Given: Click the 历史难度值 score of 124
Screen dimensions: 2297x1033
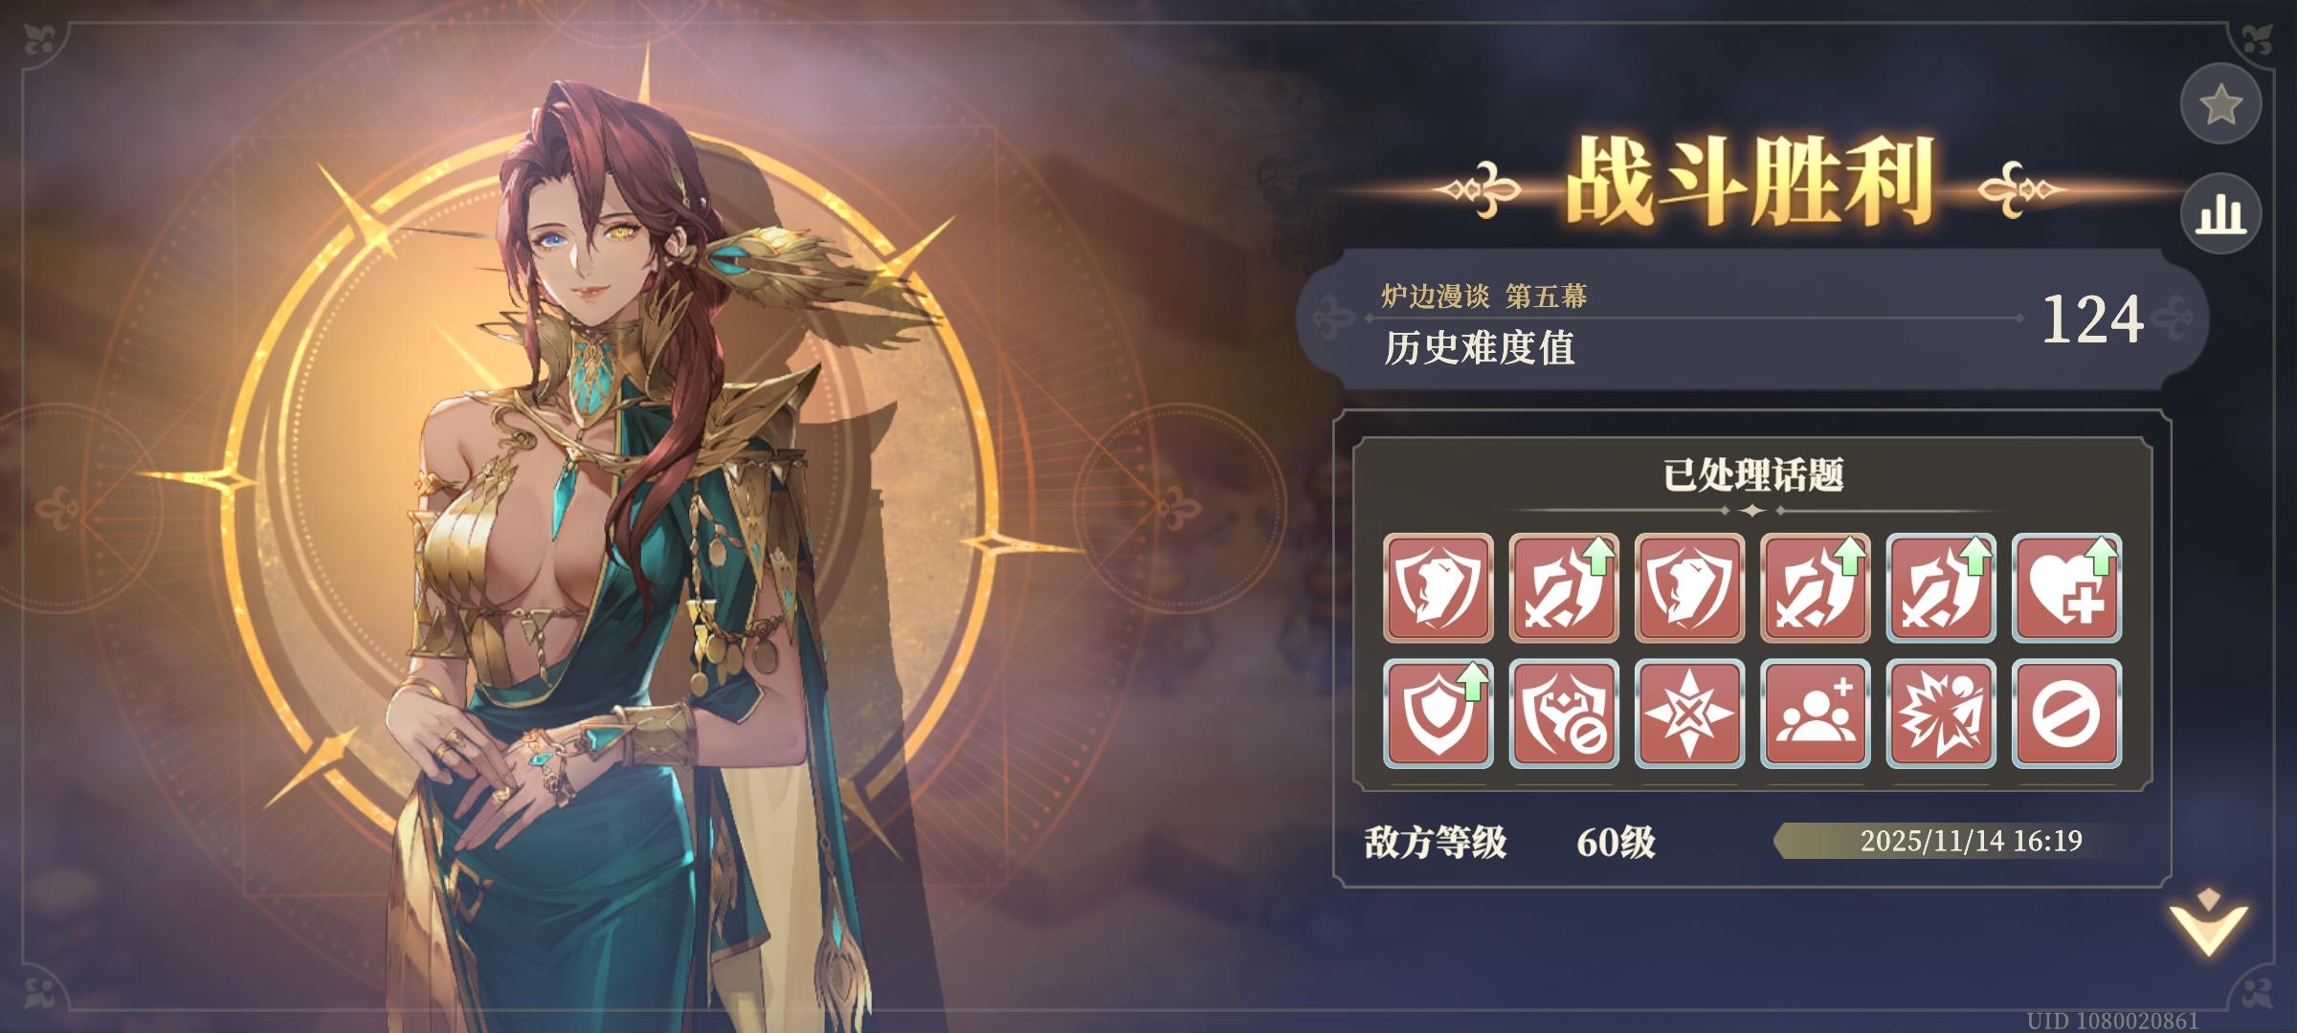Looking at the screenshot, I should [x=2092, y=319].
